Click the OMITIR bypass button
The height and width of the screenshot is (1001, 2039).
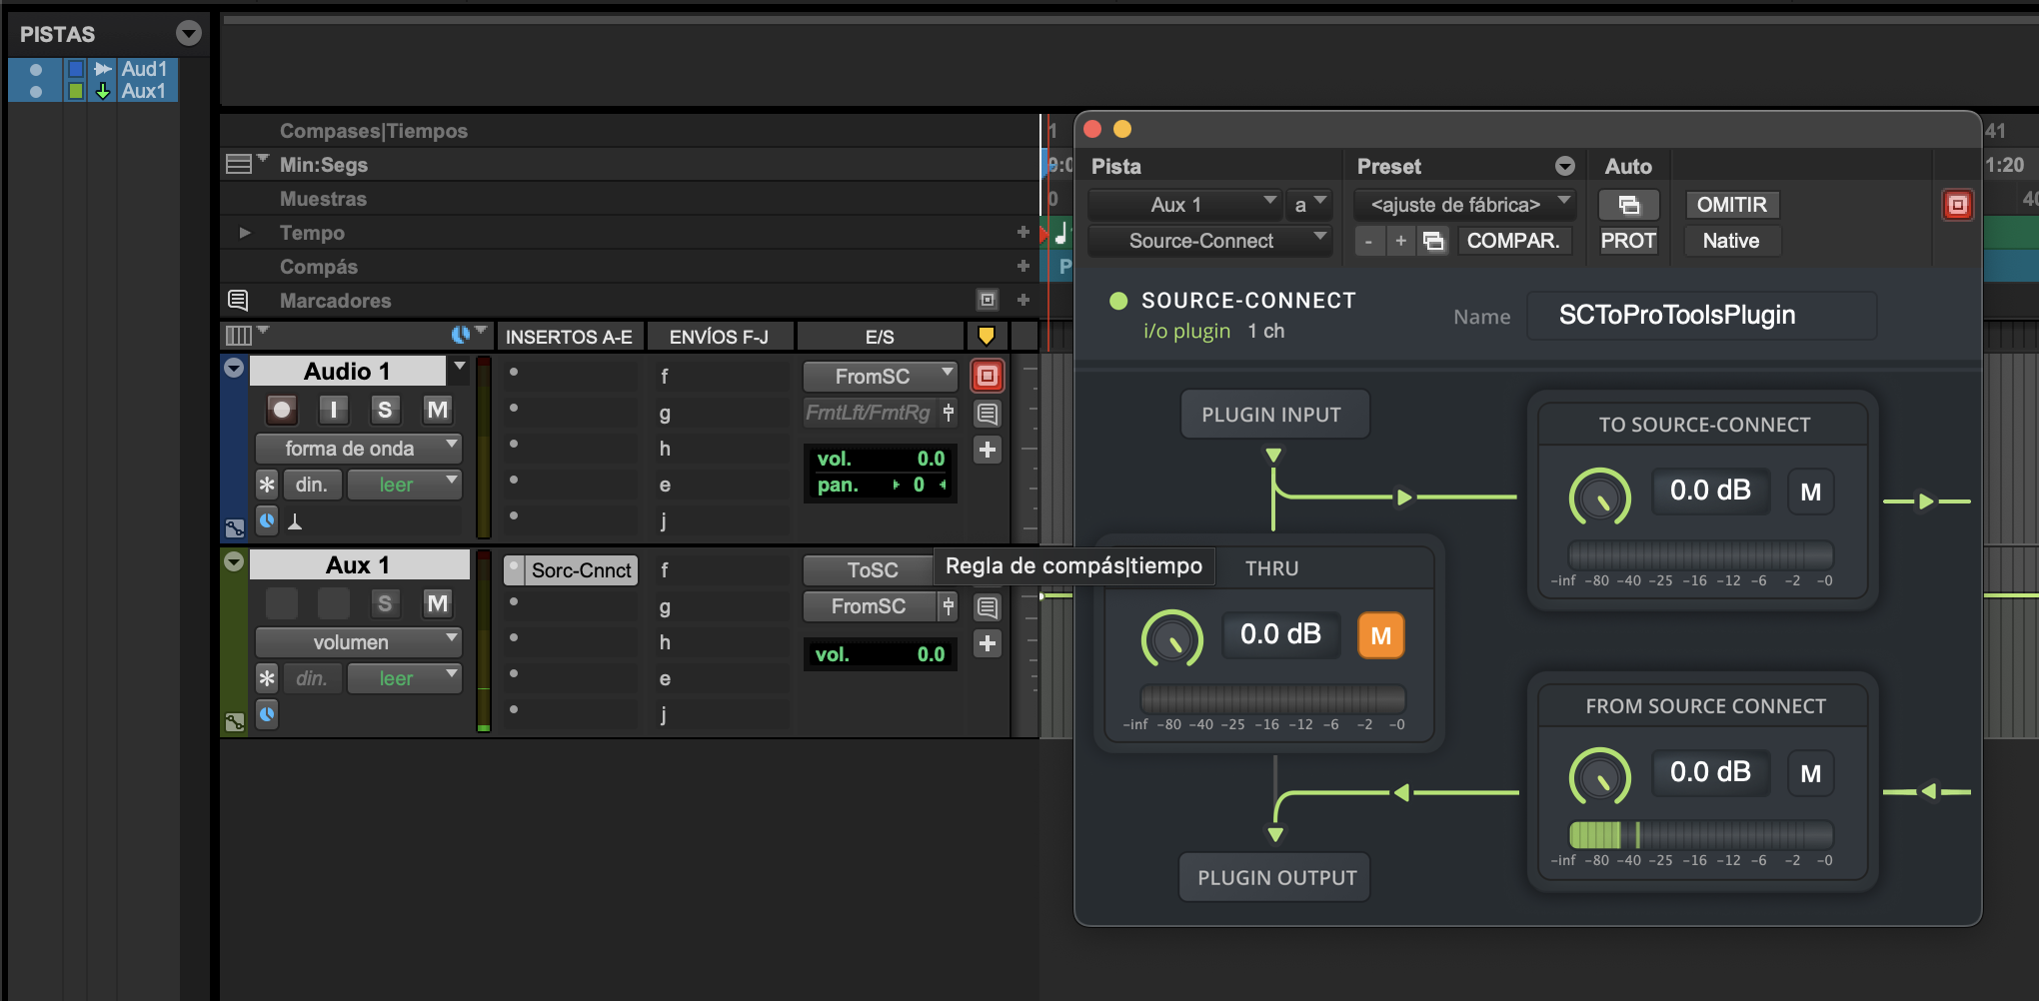(1731, 205)
